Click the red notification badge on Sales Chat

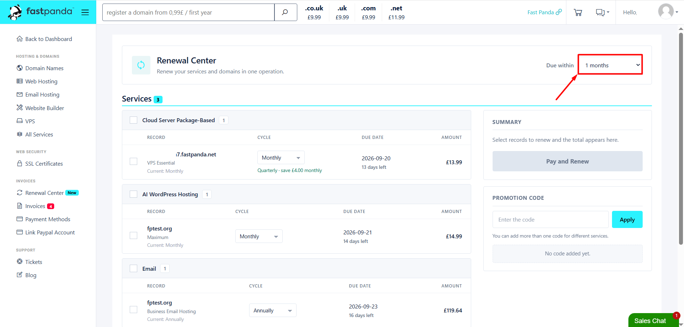point(676,315)
